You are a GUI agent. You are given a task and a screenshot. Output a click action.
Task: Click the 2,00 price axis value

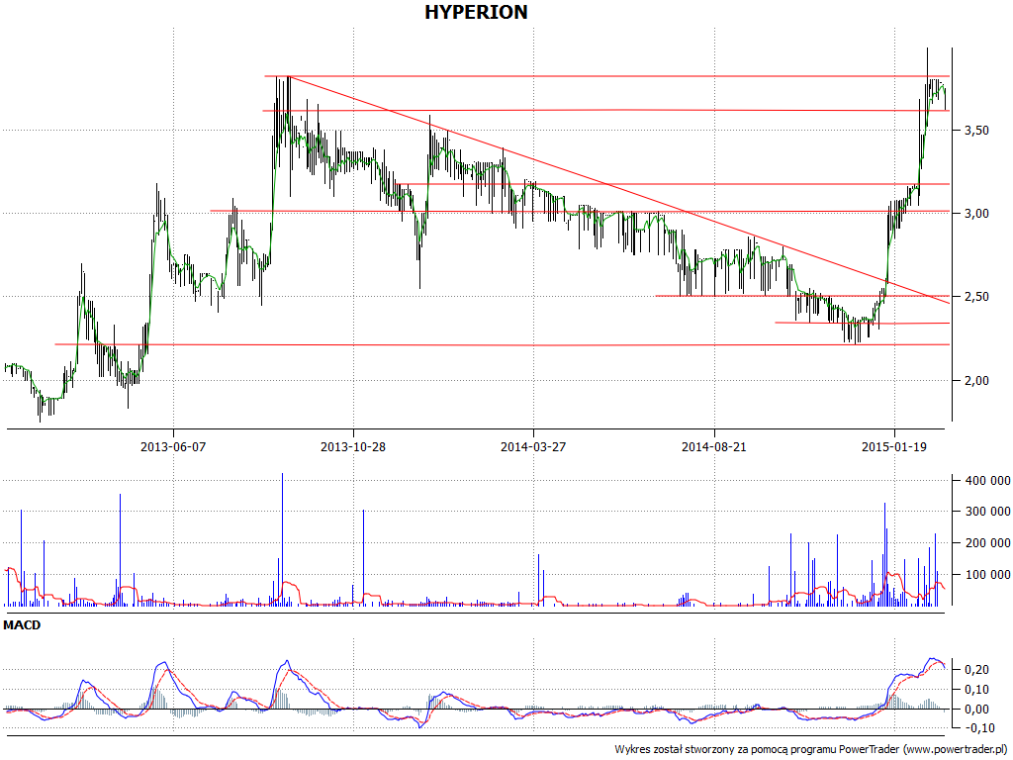pos(976,381)
